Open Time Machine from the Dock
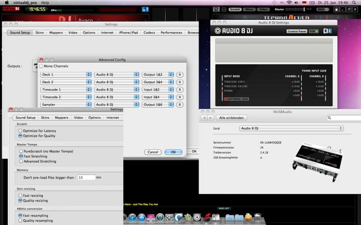 tap(160, 217)
